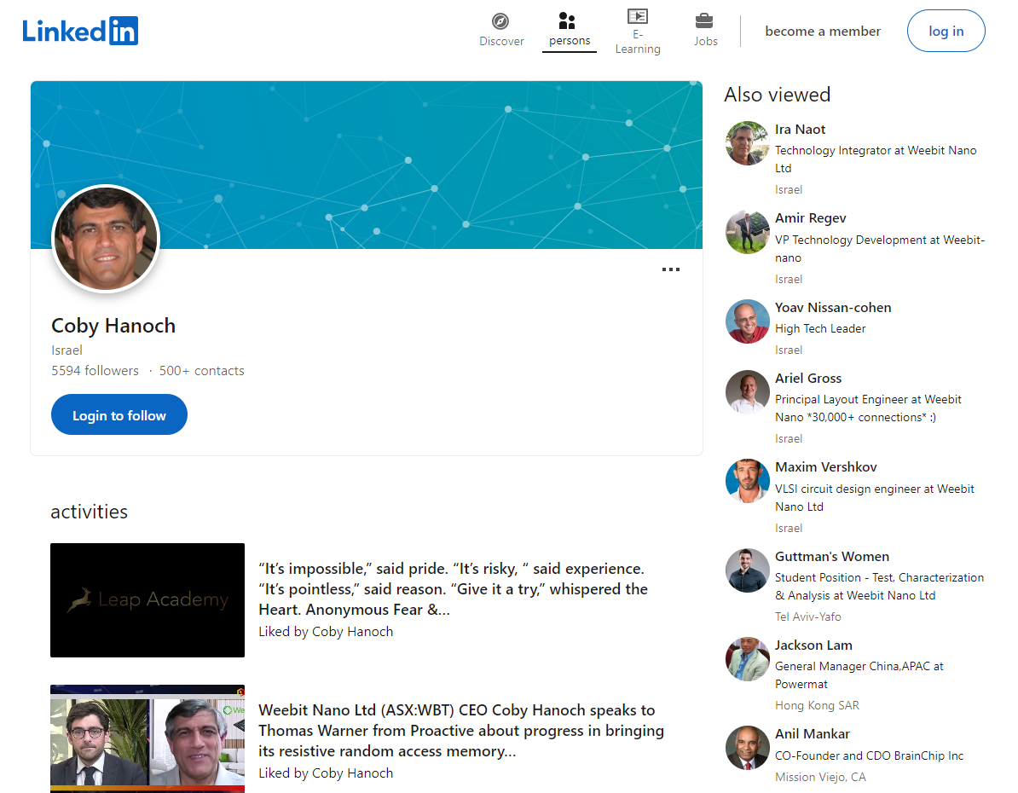Click "Student Position - Test, Characterization" description
Image resolution: width=1018 pixels, height=793 pixels.
coord(879,586)
